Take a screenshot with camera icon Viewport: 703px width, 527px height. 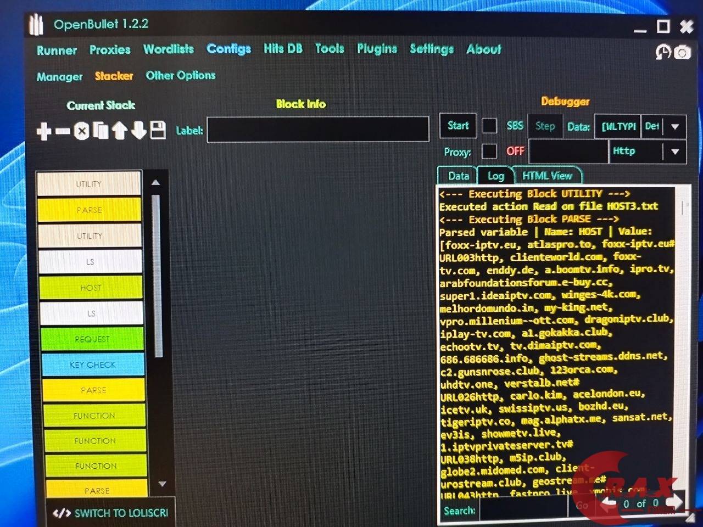(682, 53)
